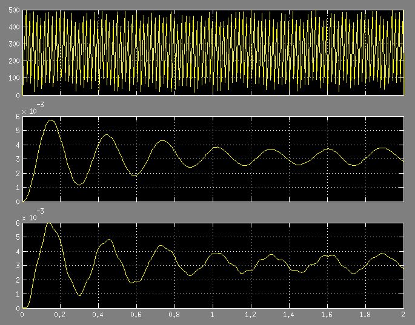Select the bottom noisy damped oscillation plot
The image size is (415, 325).
(x=213, y=266)
